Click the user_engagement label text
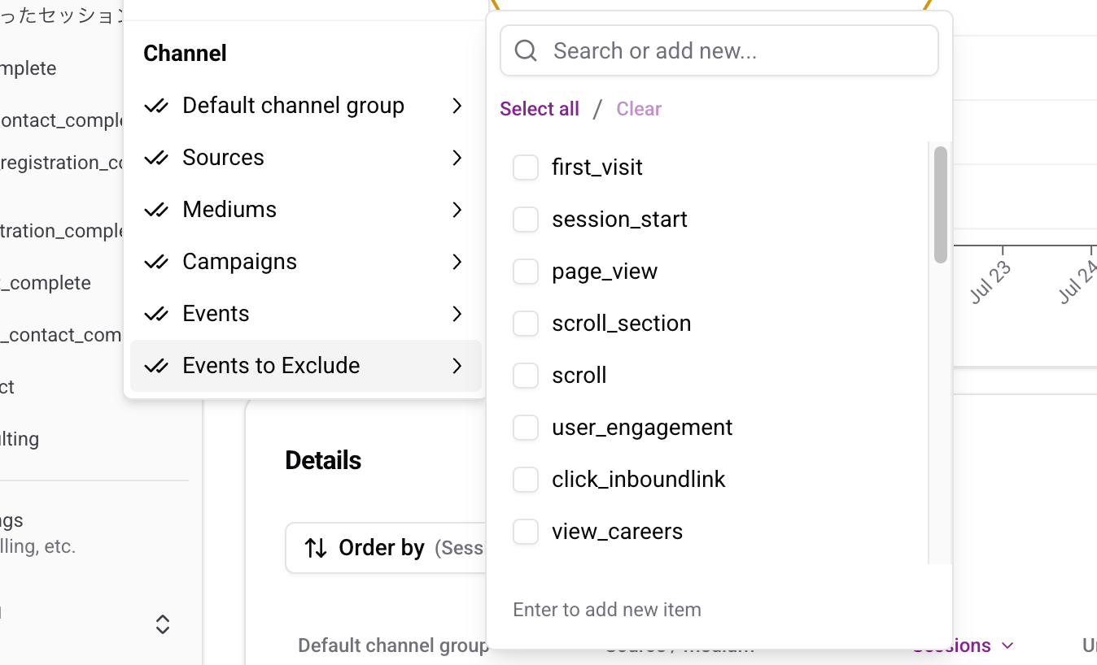Screen dimensions: 1097x665 (x=642, y=428)
